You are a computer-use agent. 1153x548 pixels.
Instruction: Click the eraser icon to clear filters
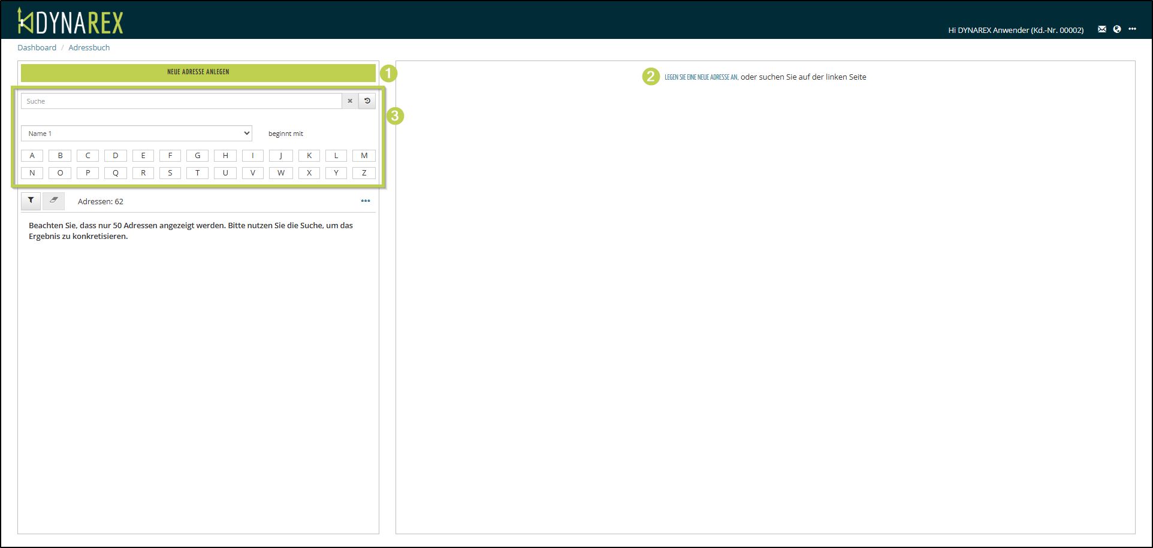(53, 201)
